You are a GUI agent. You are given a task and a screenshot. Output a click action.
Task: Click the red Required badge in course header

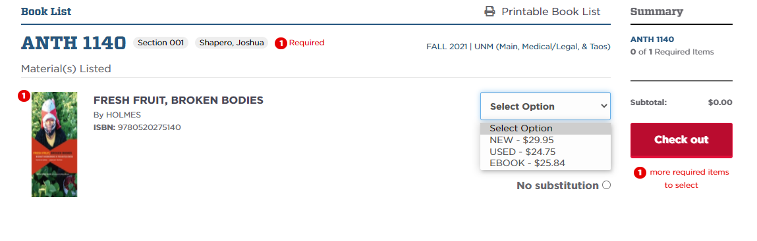click(x=300, y=43)
